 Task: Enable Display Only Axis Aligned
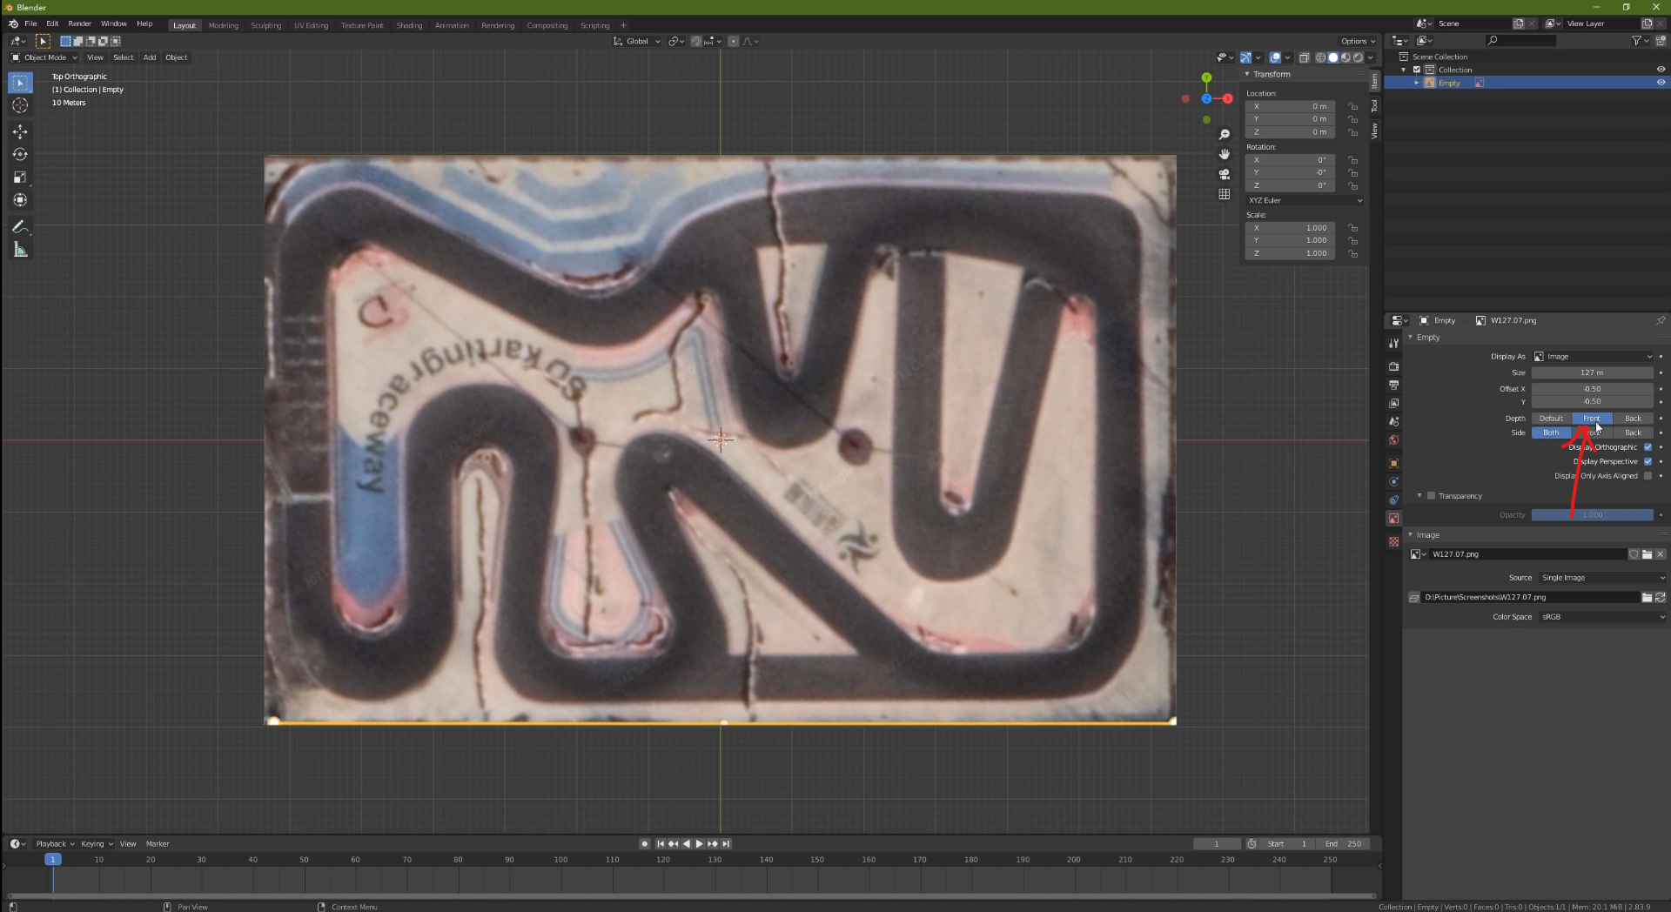1648,476
